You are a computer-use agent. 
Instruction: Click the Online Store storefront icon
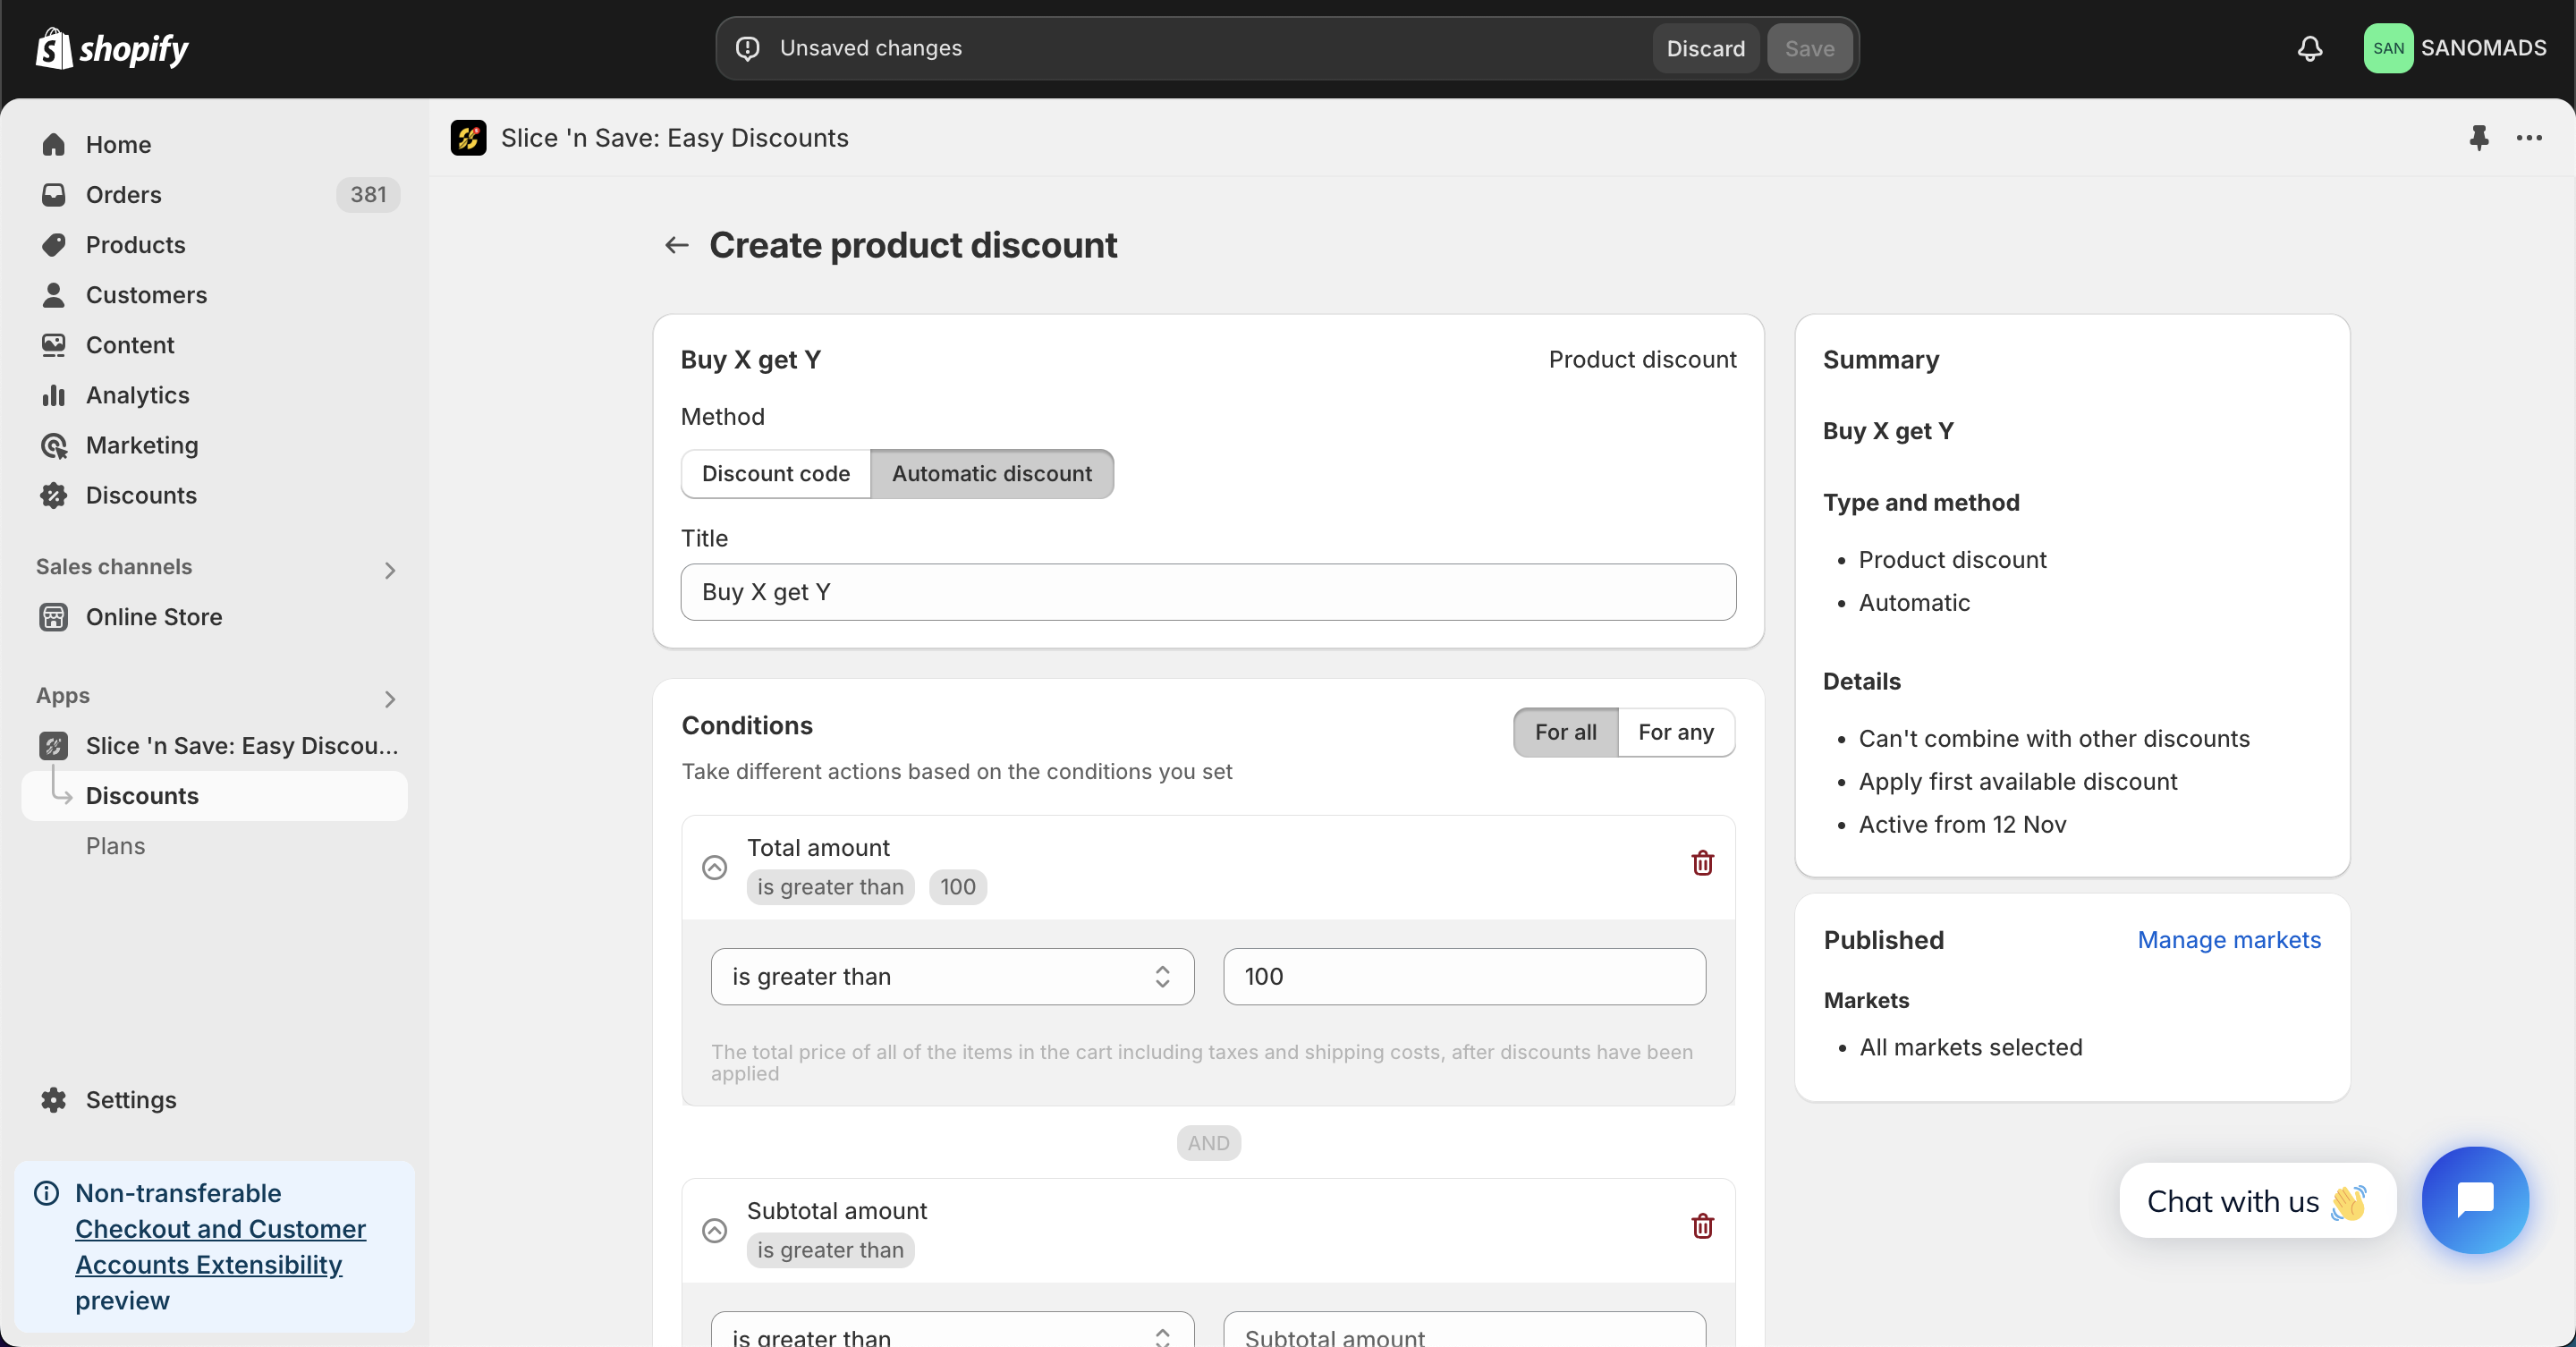coord(54,617)
